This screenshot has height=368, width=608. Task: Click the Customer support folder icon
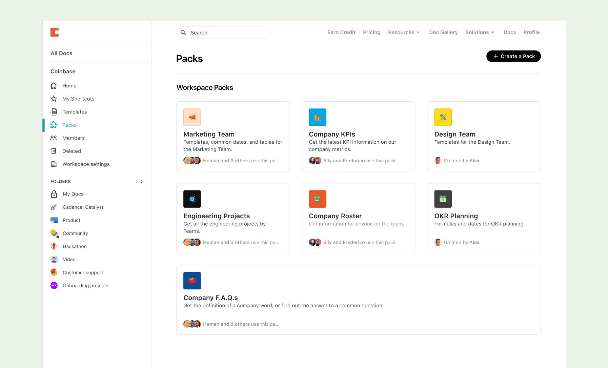pos(54,272)
